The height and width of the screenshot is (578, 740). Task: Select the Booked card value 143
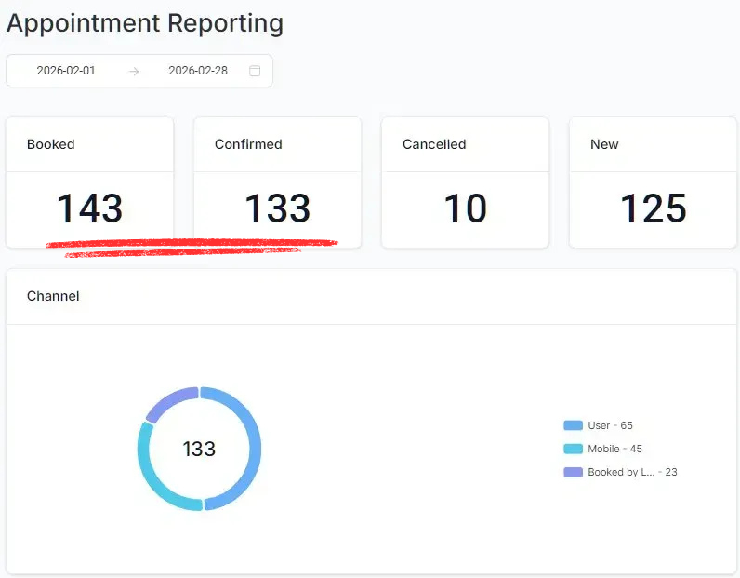coord(89,208)
